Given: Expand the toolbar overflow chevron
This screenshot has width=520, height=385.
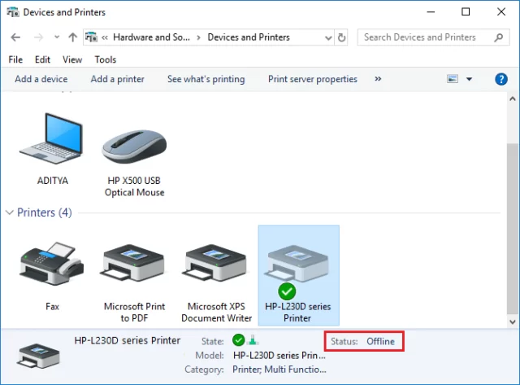Looking at the screenshot, I should pyautogui.click(x=378, y=79).
